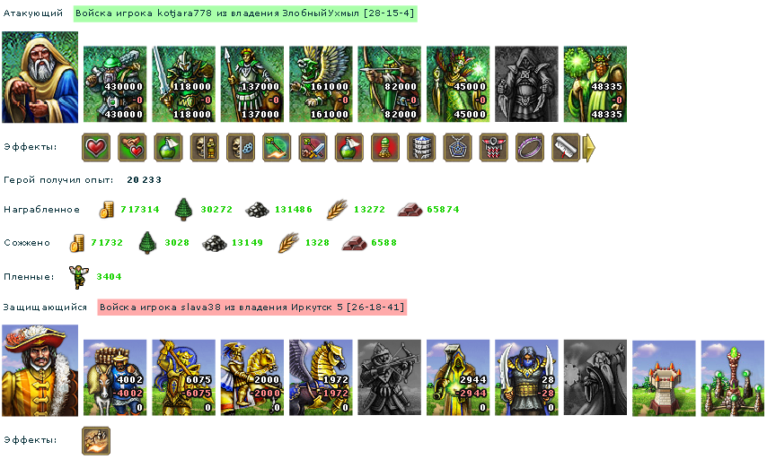This screenshot has height=459, width=767.
Task: Select the defender porter unit with 4002
Action: (115, 377)
